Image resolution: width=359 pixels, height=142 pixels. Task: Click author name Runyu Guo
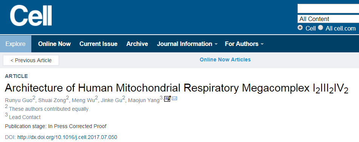(18, 101)
